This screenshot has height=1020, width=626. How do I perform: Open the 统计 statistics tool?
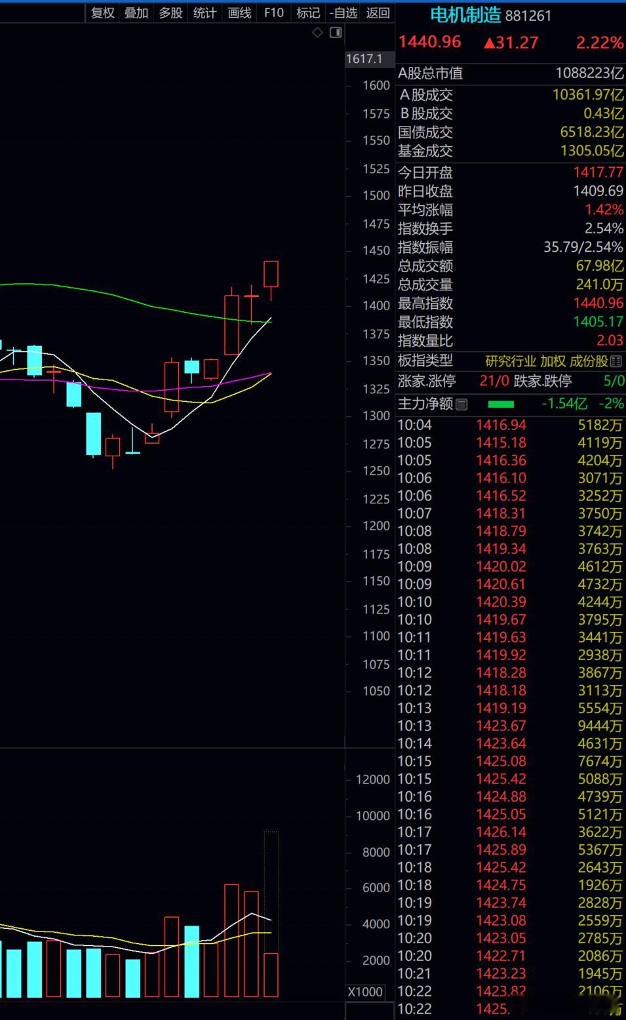[205, 12]
